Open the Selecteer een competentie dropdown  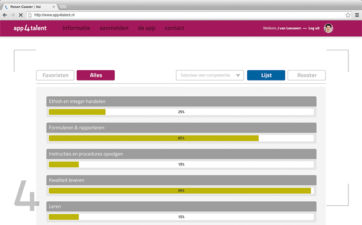coord(210,75)
